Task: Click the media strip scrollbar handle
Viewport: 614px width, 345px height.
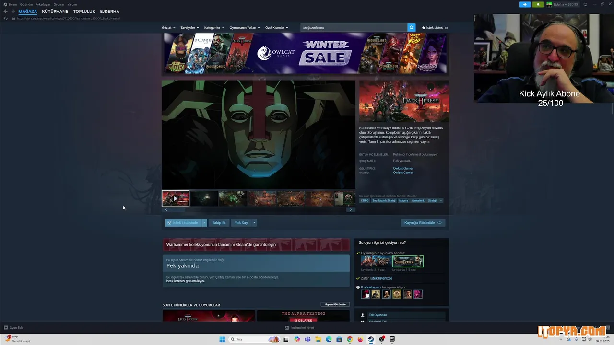Action: tap(178, 210)
